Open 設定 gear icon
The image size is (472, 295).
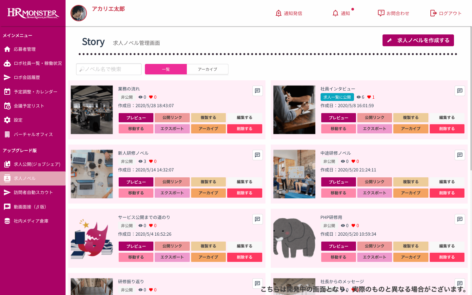[x=7, y=120]
